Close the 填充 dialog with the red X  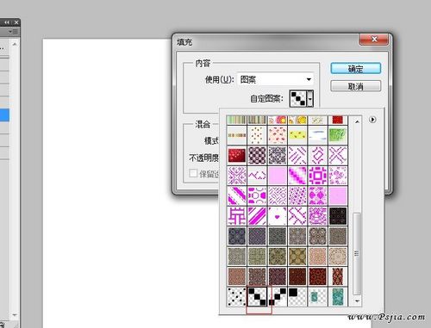point(374,40)
